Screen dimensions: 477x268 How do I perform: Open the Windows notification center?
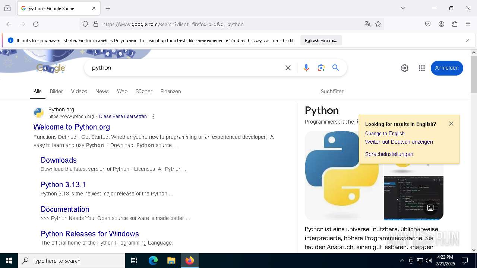tap(465, 261)
